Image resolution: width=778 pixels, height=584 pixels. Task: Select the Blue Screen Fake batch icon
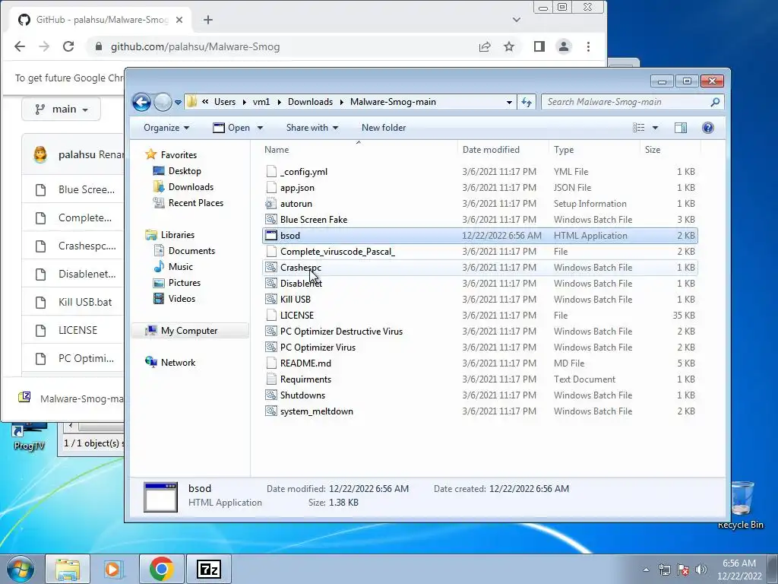click(x=271, y=219)
